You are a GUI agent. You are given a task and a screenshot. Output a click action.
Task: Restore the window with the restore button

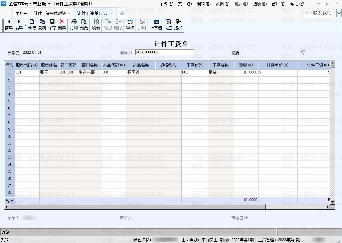tap(327, 3)
